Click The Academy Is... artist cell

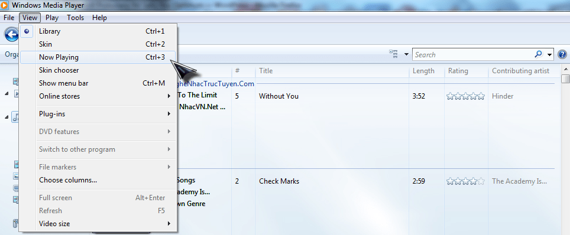tap(519, 181)
